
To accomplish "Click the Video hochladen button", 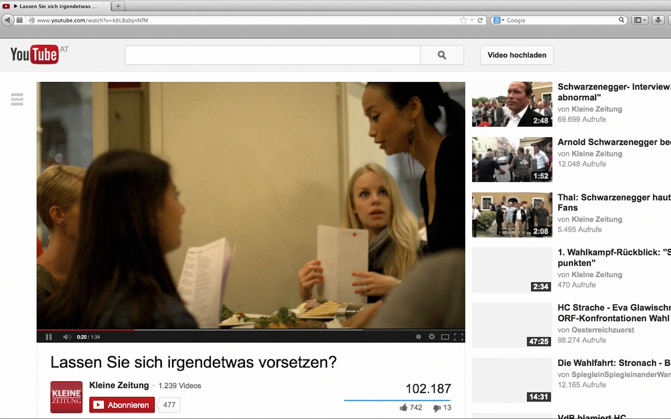I will coord(516,55).
